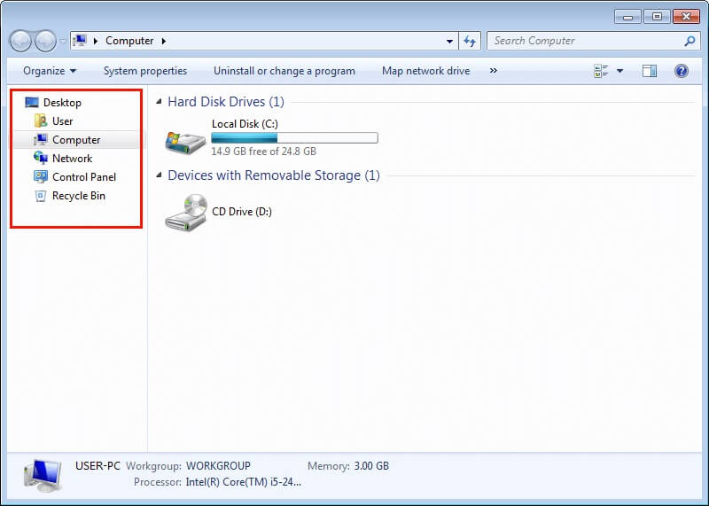Image resolution: width=709 pixels, height=506 pixels.
Task: Click Uninstall or change a program
Action: pyautogui.click(x=284, y=71)
